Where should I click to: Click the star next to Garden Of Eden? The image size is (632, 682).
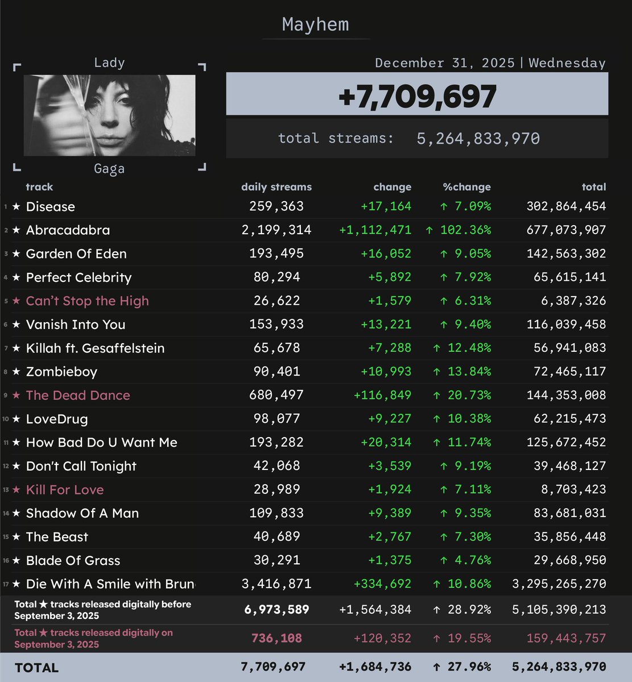click(16, 254)
